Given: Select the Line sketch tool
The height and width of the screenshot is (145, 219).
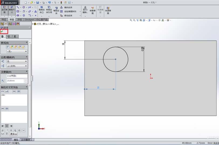Looking at the screenshot, I should (x=18, y=7).
